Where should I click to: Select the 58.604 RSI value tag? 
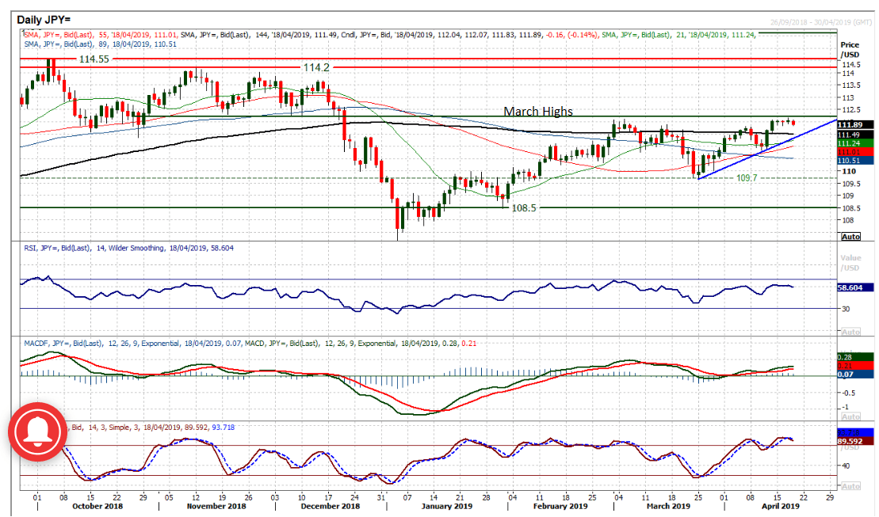click(854, 289)
